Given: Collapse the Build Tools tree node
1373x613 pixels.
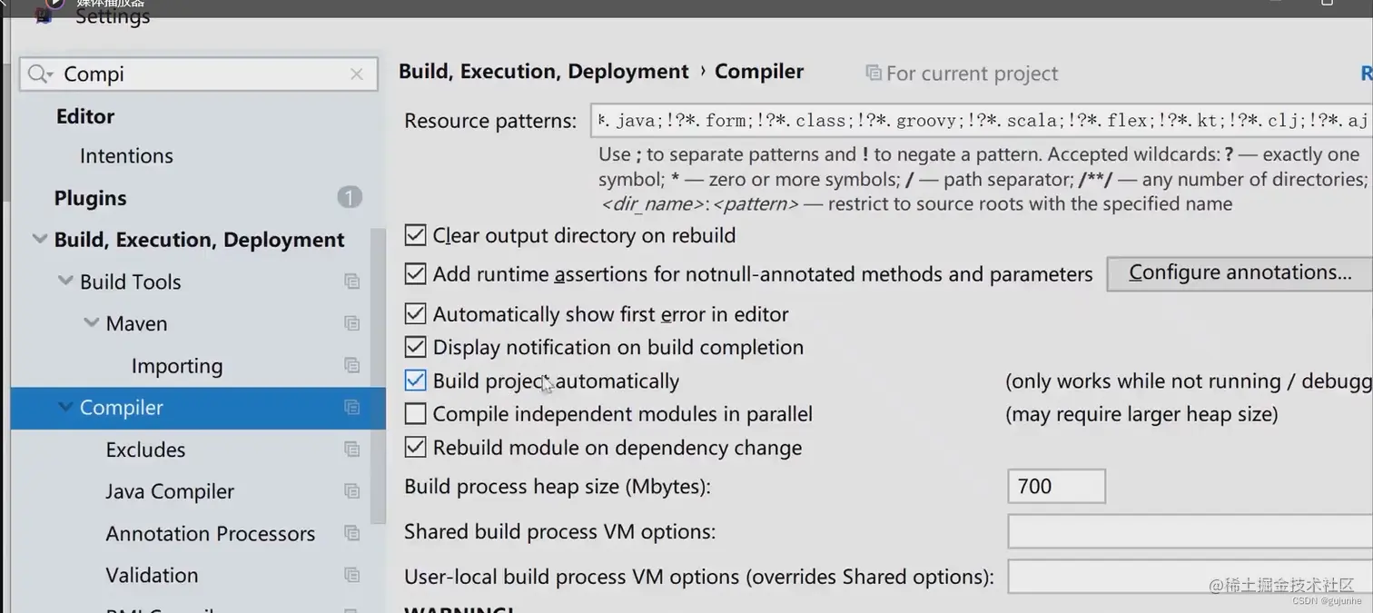Looking at the screenshot, I should [x=65, y=282].
